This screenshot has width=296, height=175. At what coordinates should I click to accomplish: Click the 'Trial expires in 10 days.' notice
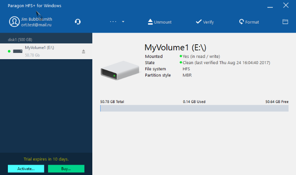coord(46,159)
